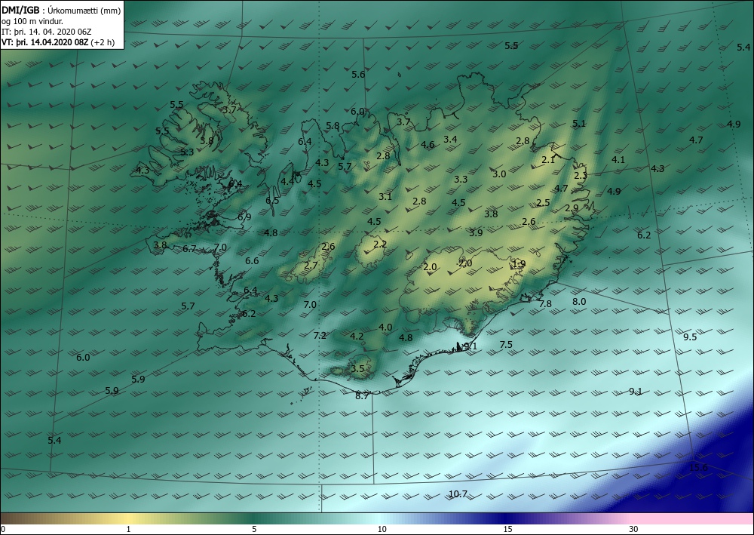Click the map value '4.2'
This screenshot has width=754, height=535.
357,337
